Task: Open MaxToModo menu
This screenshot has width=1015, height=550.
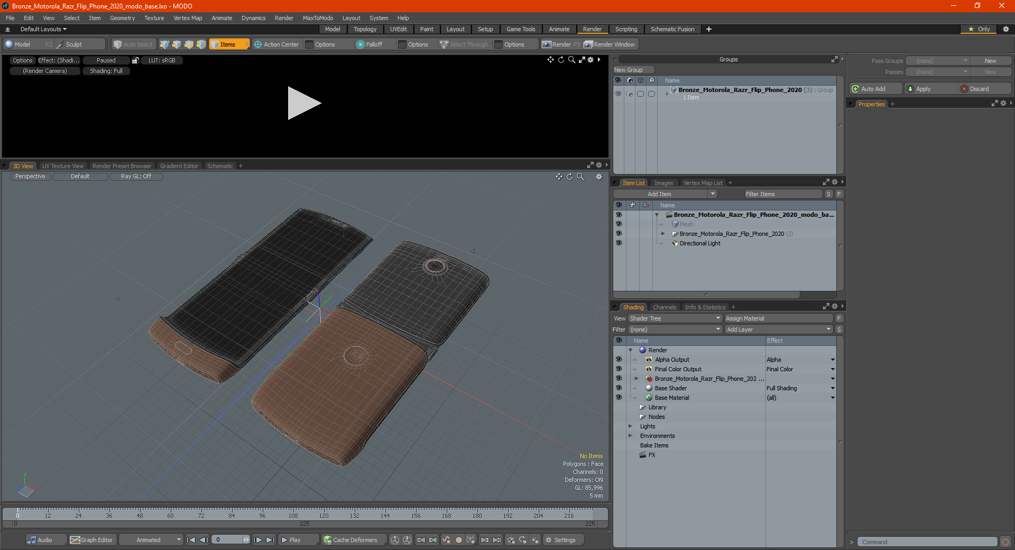Action: [x=318, y=18]
